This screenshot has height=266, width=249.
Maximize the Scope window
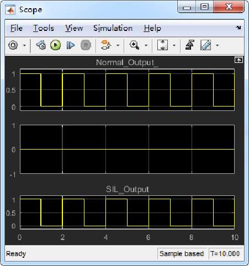click(x=204, y=7)
